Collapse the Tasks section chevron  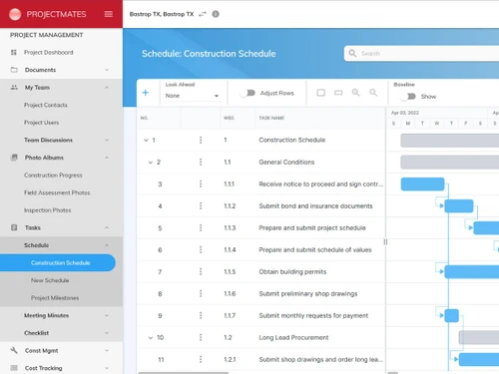coord(107,227)
